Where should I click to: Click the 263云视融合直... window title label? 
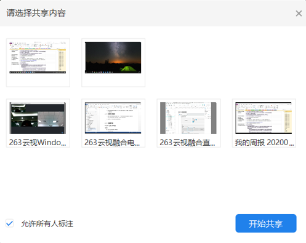pyautogui.click(x=187, y=143)
